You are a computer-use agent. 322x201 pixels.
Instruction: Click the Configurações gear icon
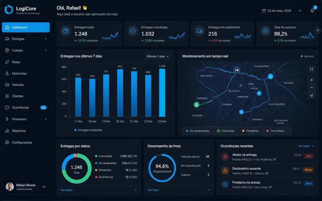(7, 142)
